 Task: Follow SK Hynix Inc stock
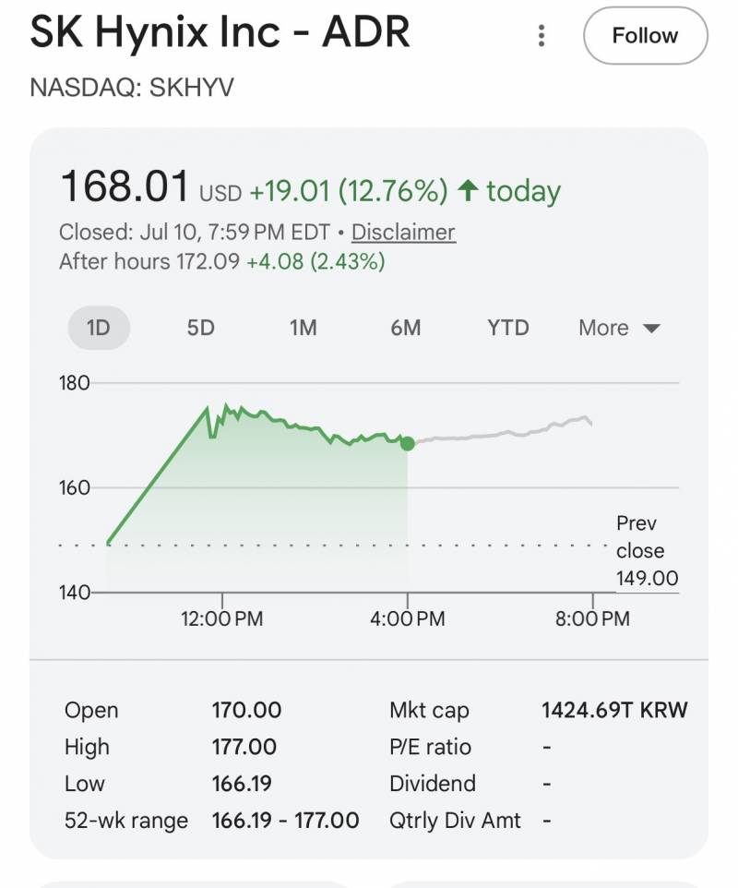pyautogui.click(x=645, y=36)
